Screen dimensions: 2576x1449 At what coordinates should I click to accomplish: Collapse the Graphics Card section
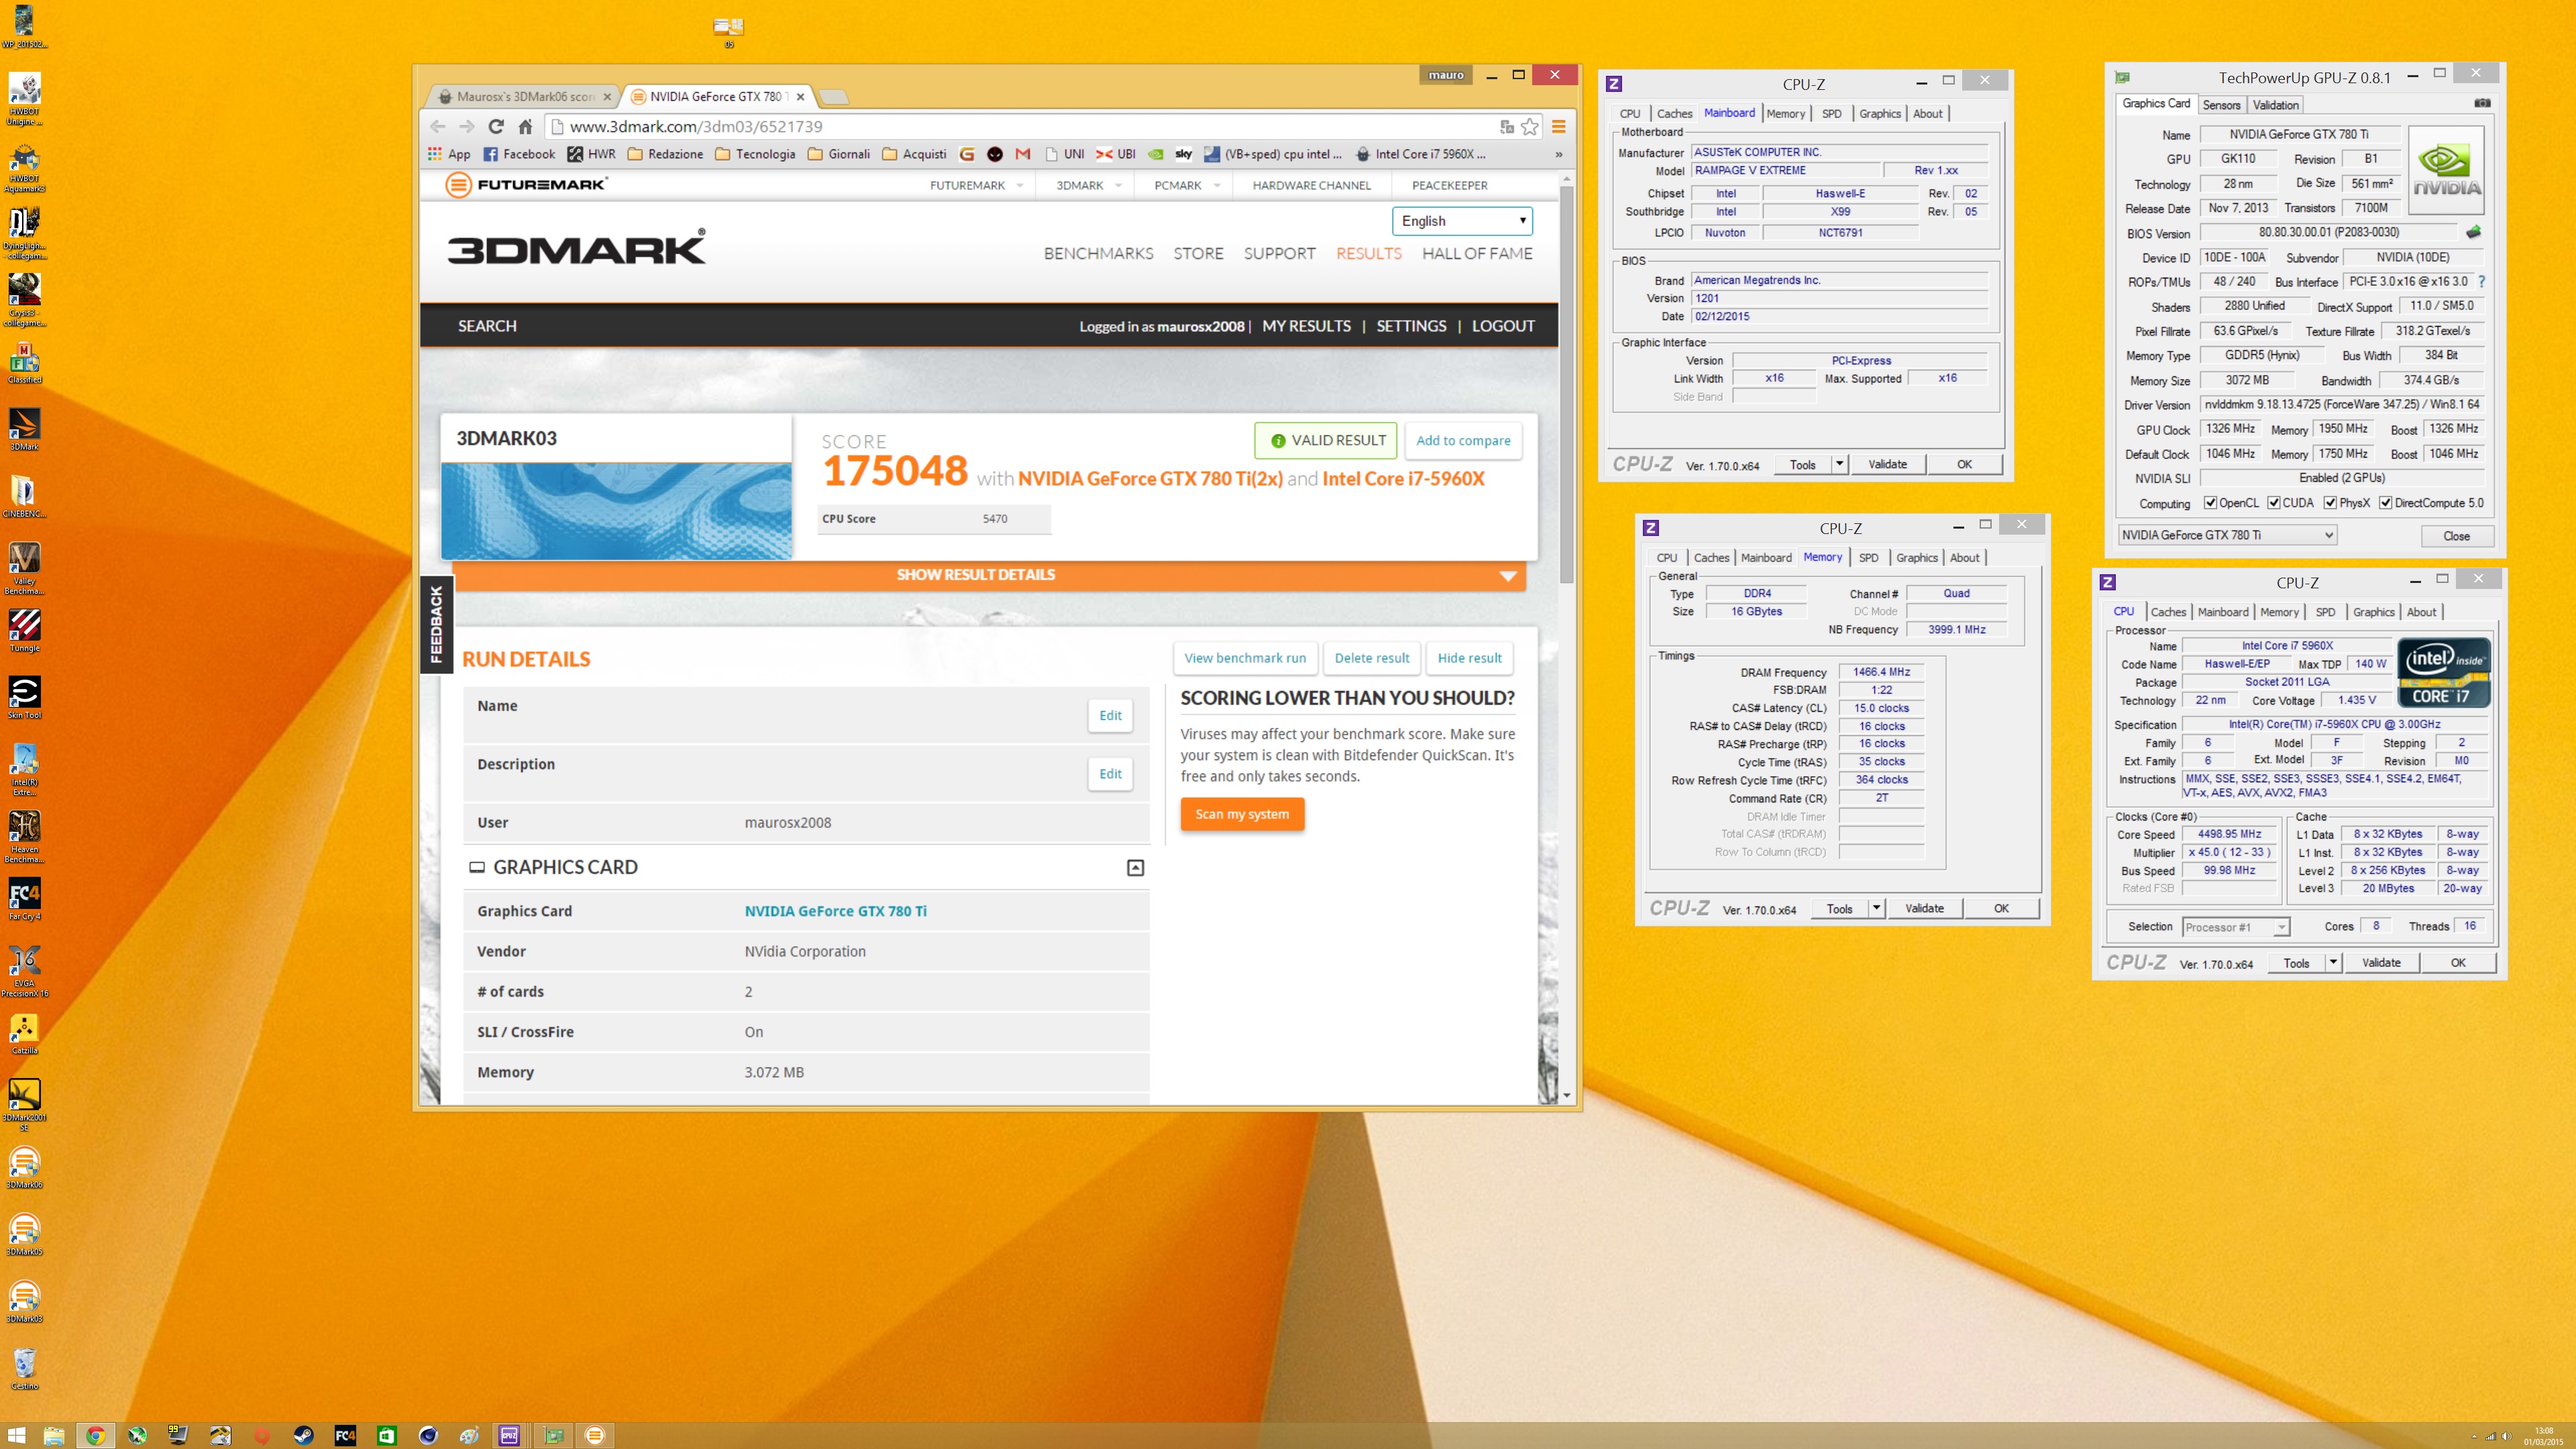(1135, 868)
